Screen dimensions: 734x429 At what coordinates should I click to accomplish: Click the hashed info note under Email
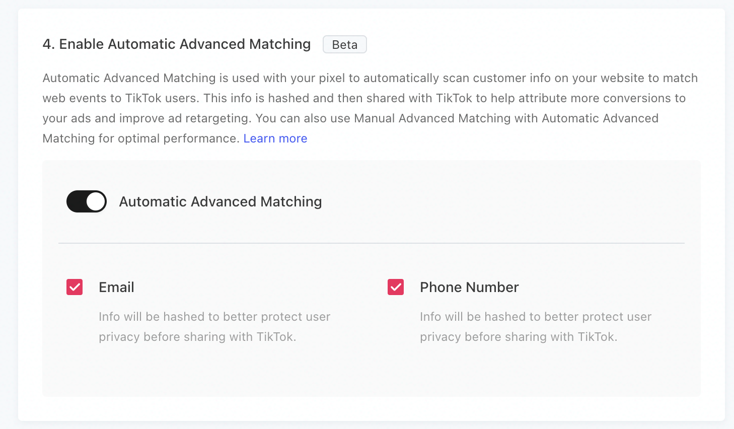(x=214, y=317)
